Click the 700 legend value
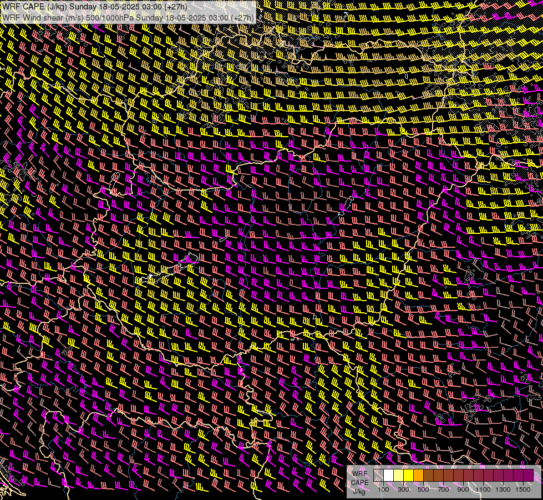The height and width of the screenshot is (500, 543). click(x=443, y=489)
